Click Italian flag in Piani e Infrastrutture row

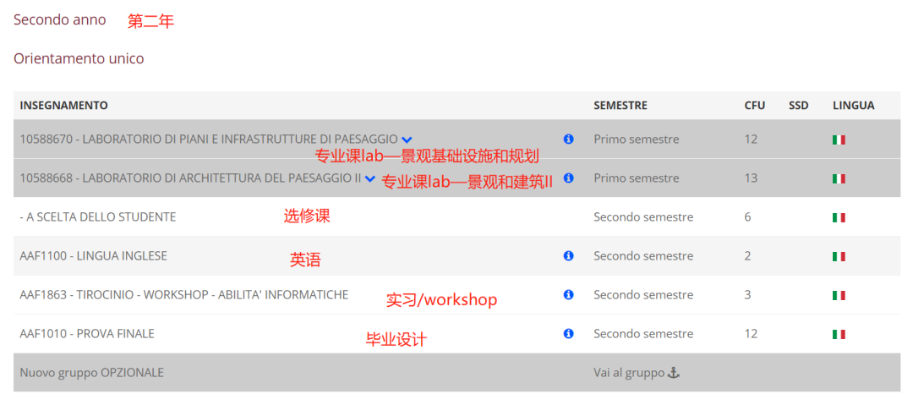839,140
